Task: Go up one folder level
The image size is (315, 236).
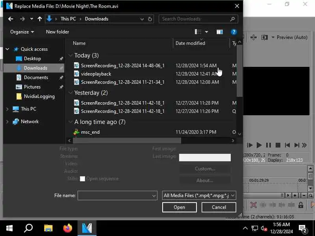Action: coord(40,19)
